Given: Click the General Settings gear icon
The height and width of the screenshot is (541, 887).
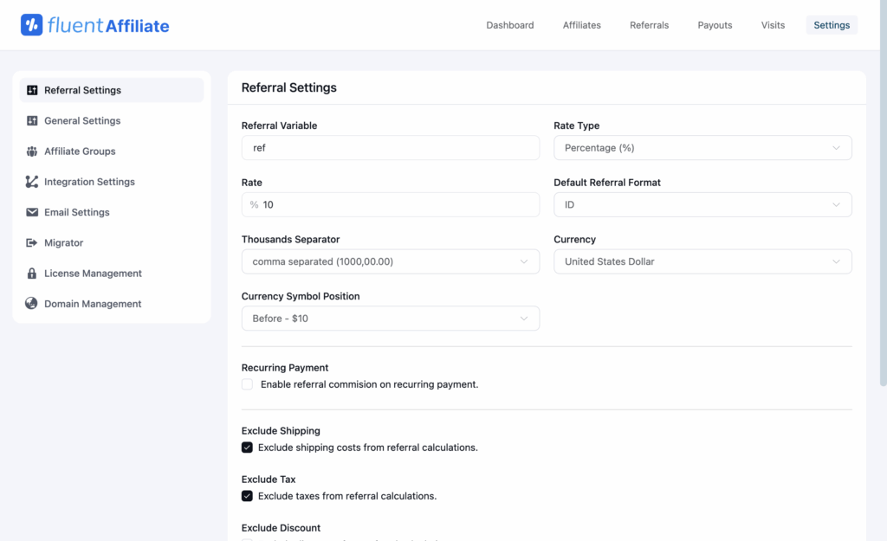Looking at the screenshot, I should pyautogui.click(x=32, y=120).
